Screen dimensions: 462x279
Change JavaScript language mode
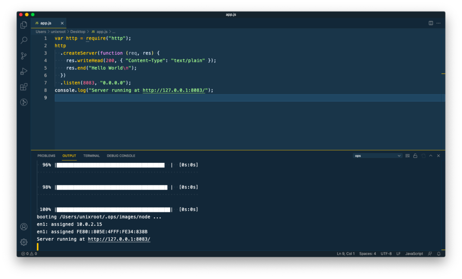point(414,254)
